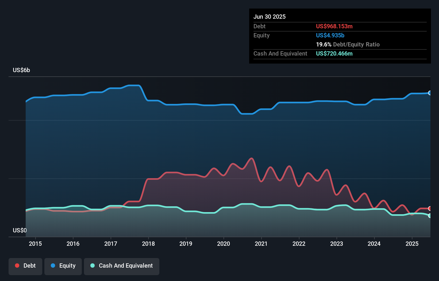This screenshot has width=439, height=281.
Task: Click the Jun 30 2025 tooltip date
Action: (x=269, y=17)
